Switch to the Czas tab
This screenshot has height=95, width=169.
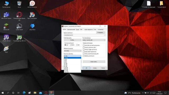point(95,30)
